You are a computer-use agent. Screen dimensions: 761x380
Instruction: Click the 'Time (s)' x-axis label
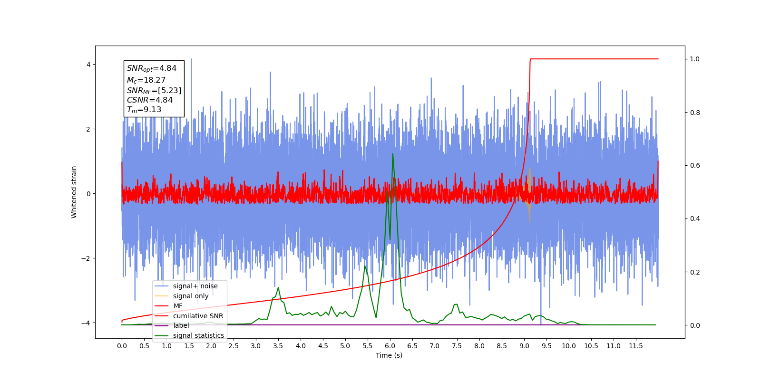point(389,355)
